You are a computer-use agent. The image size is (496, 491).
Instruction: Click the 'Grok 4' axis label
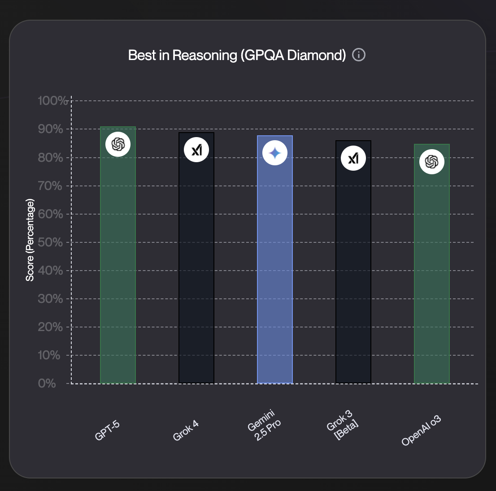(186, 430)
